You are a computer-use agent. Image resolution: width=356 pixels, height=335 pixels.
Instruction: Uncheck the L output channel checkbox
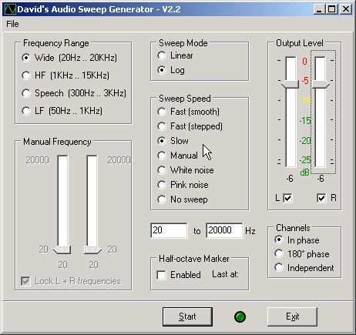click(x=287, y=198)
